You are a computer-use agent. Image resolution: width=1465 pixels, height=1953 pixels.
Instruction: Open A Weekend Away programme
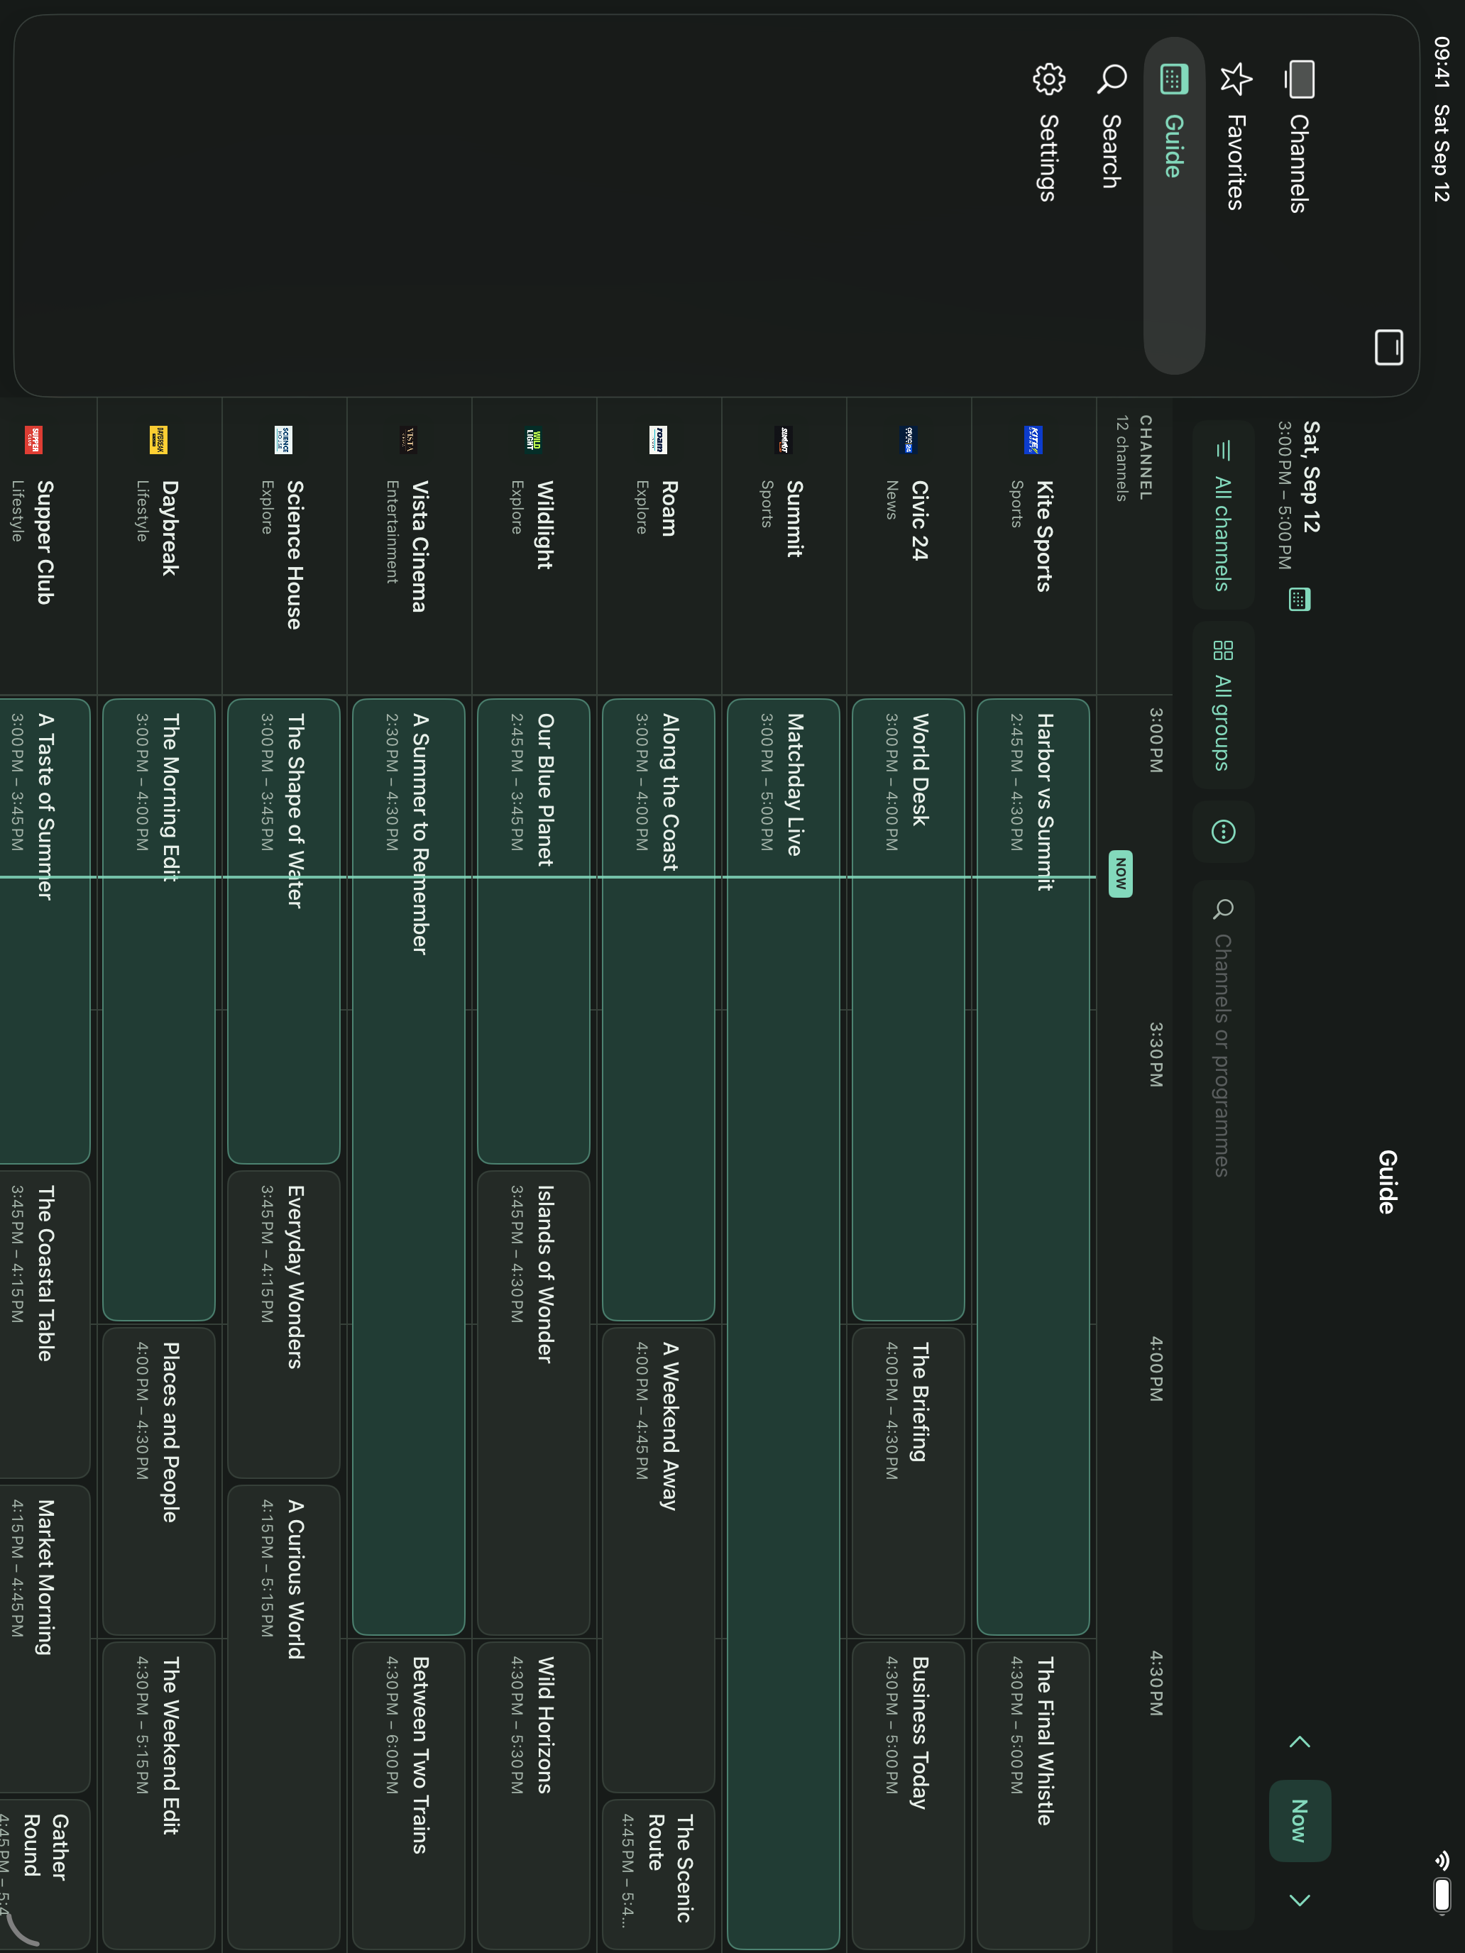658,1560
